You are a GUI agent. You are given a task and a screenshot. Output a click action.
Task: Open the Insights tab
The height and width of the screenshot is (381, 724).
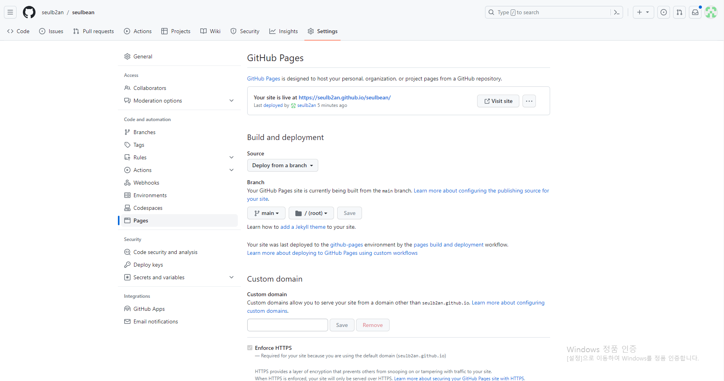284,31
